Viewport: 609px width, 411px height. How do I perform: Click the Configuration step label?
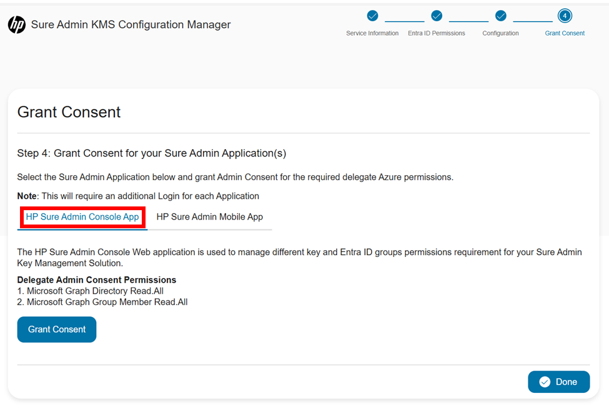coord(500,33)
